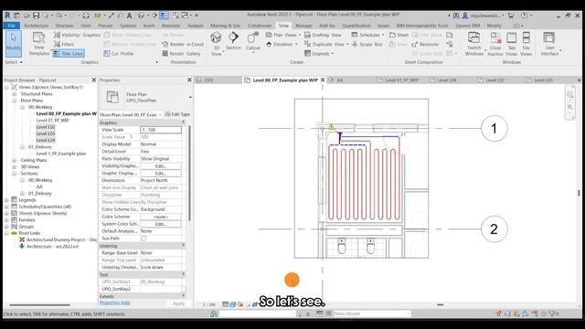
Task: Click the System Color Schemes Edit button
Action: point(161,224)
